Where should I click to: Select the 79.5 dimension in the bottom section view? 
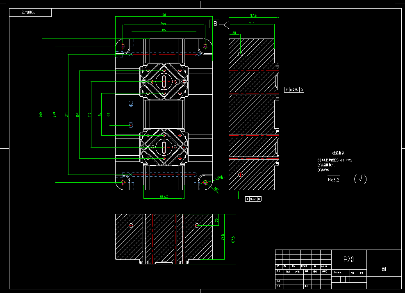223,237
